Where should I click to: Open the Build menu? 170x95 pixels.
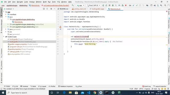tap(45, 2)
